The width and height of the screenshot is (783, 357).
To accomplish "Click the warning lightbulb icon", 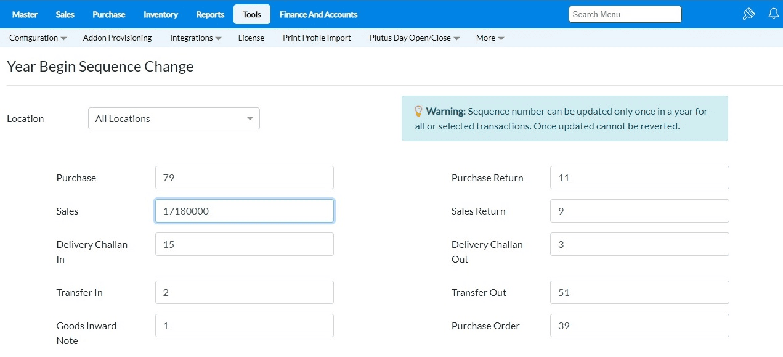I will click(418, 112).
